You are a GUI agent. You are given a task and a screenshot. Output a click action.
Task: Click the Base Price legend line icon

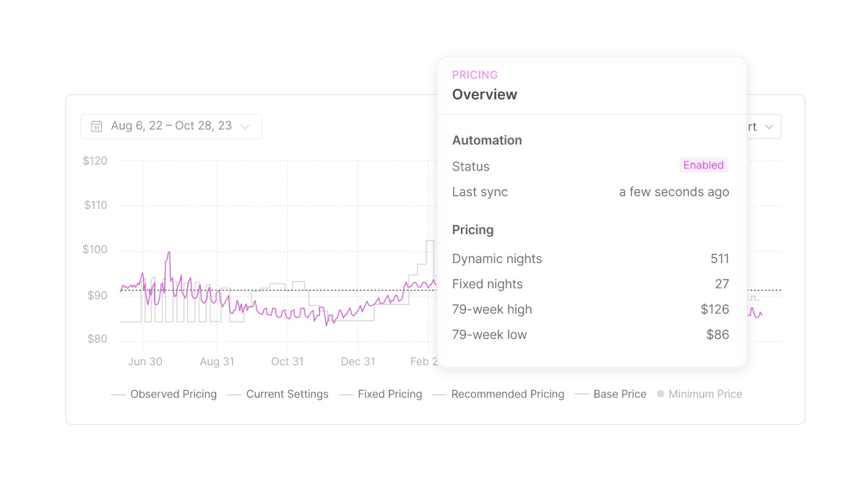click(x=582, y=395)
